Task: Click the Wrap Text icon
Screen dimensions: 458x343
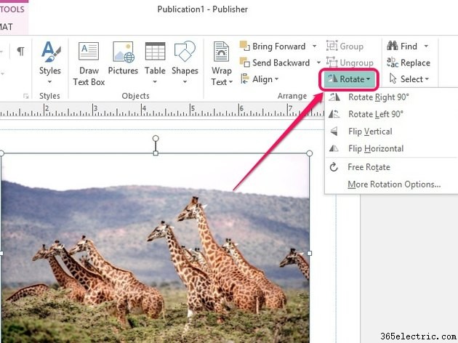Action: (221, 52)
